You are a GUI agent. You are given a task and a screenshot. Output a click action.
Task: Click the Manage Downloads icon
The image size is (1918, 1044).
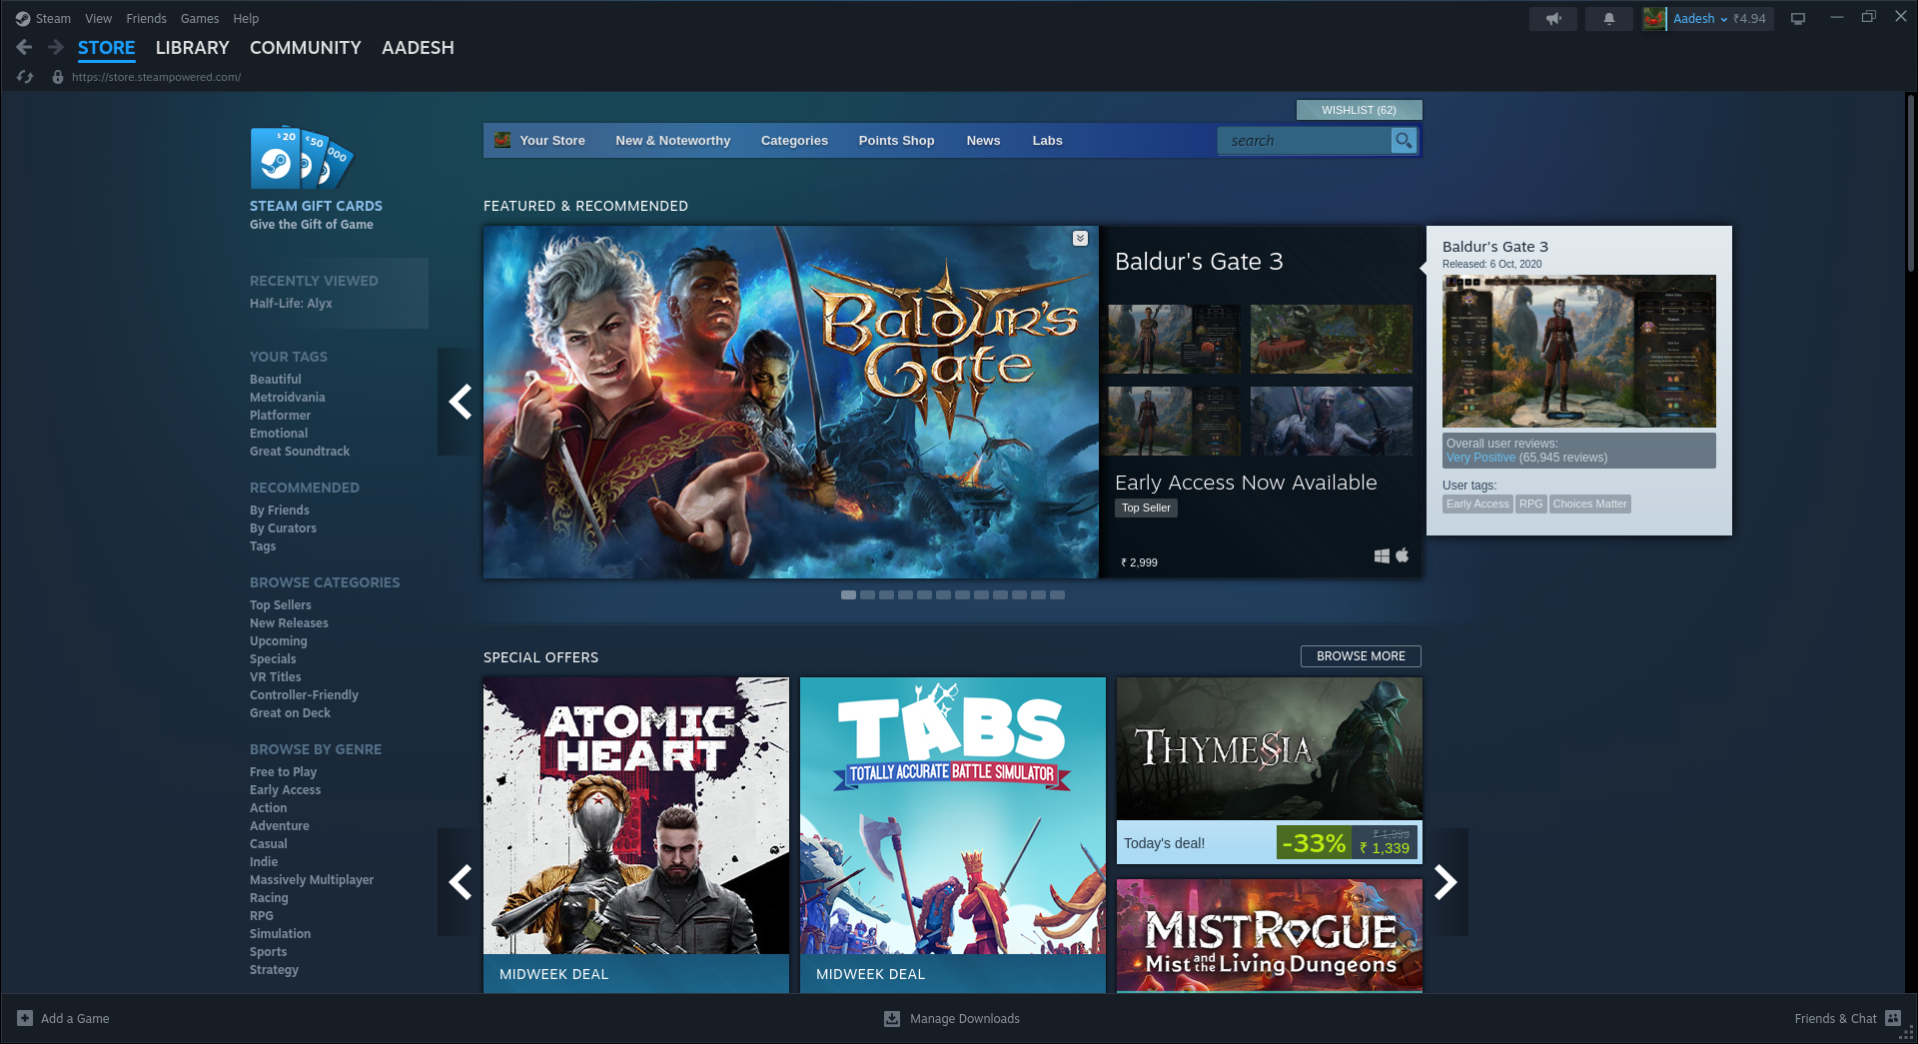point(891,1018)
